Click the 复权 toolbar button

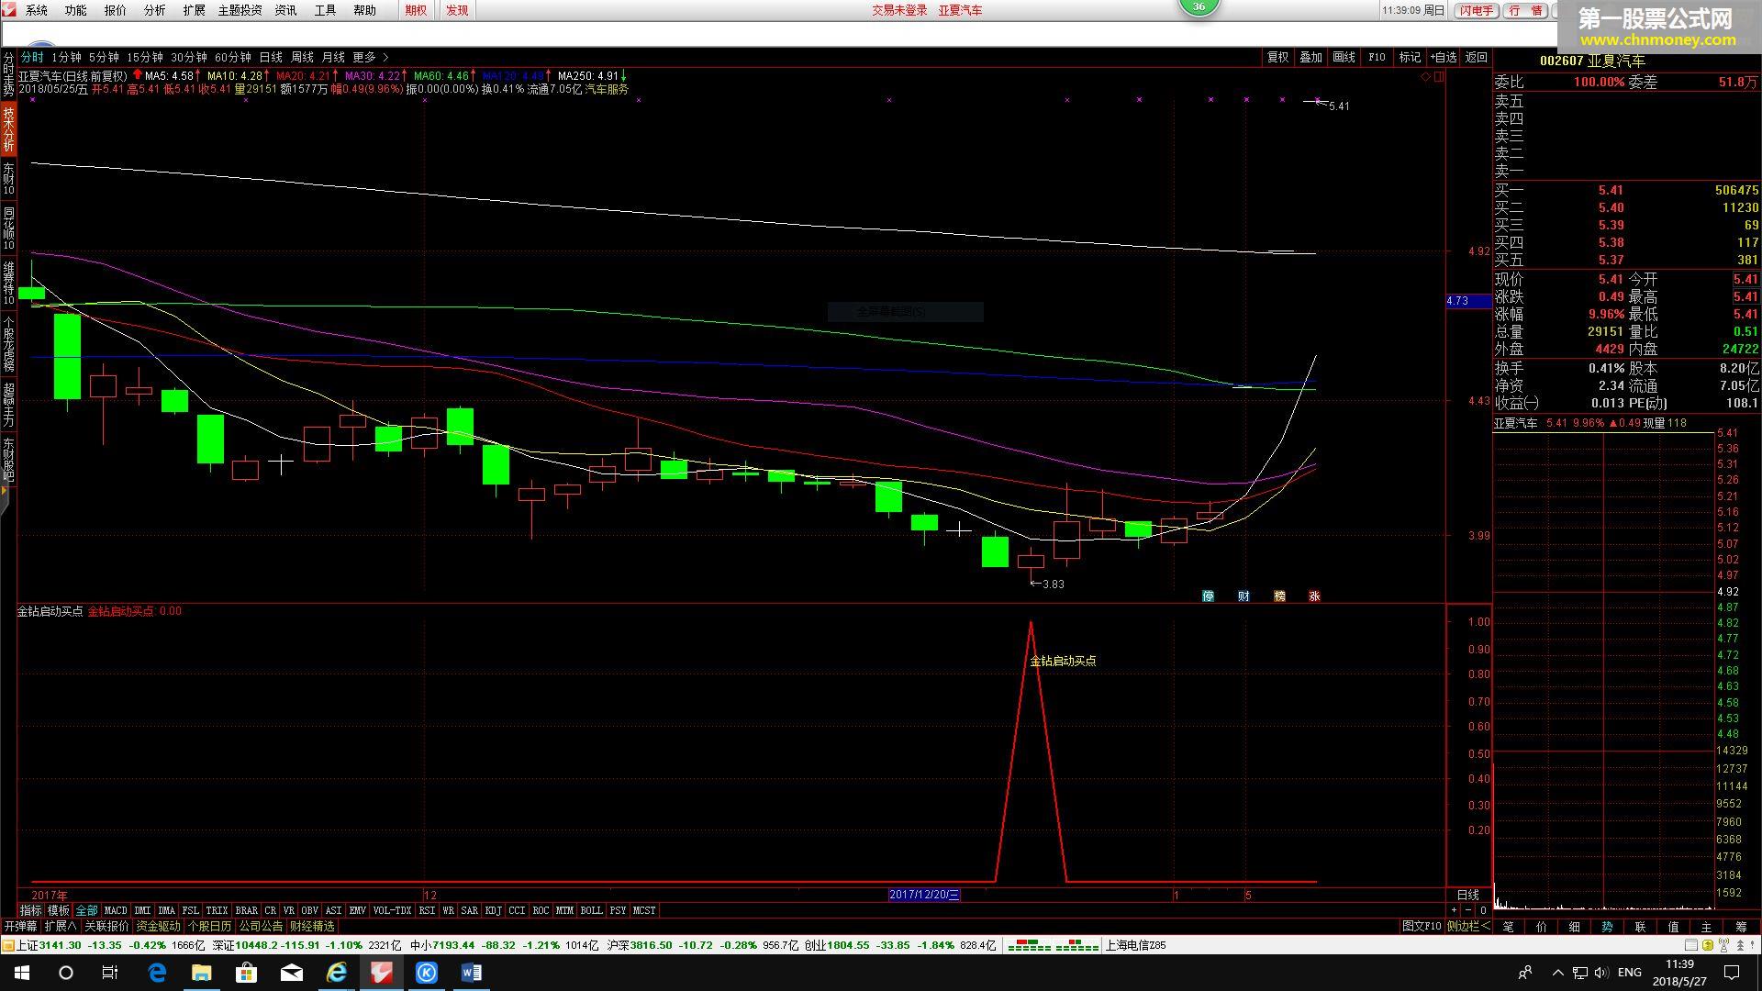tap(1277, 57)
